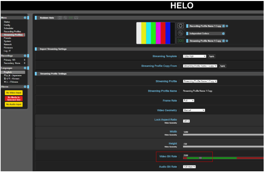Click the Height value 720
Viewport: 265px width, 173px height.
pos(185,144)
